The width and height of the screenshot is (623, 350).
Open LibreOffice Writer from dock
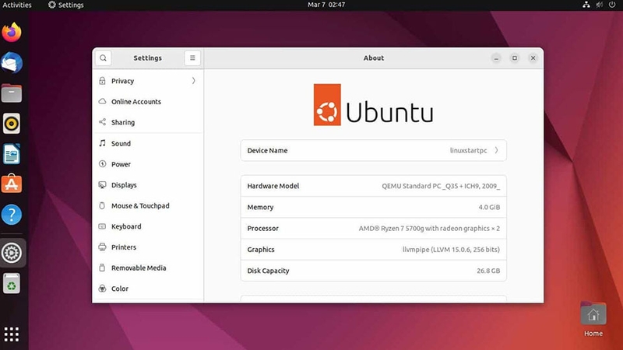[x=12, y=154]
